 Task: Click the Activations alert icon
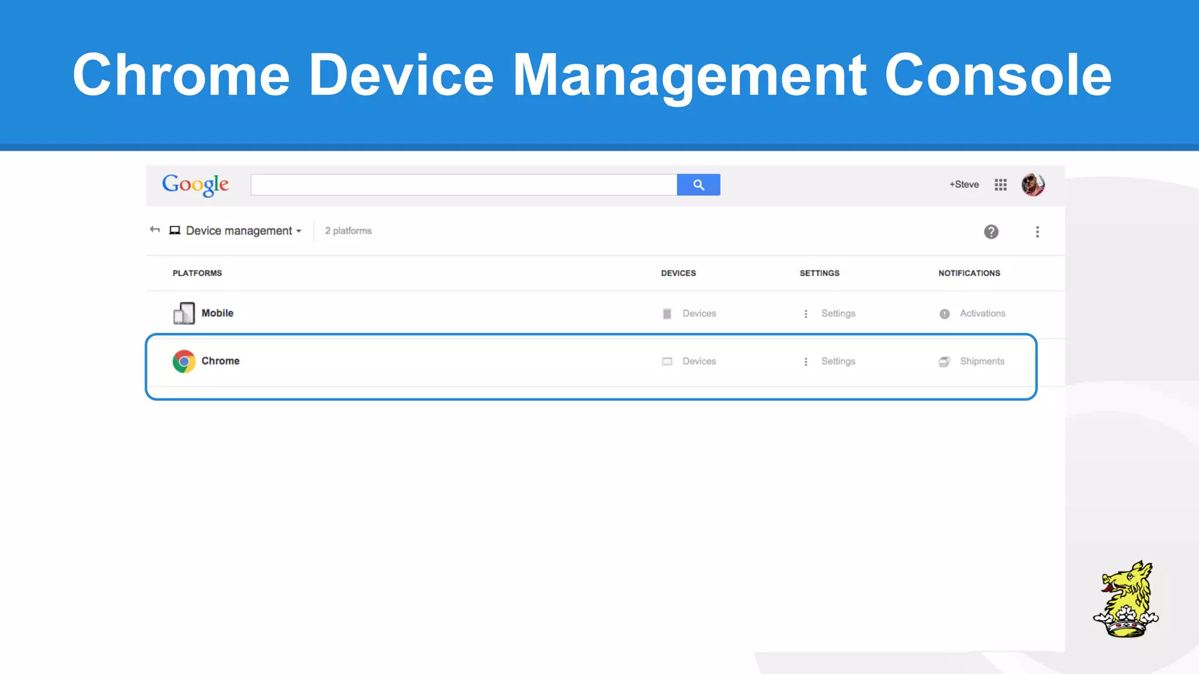944,314
